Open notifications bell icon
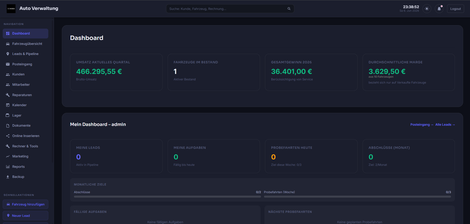This screenshot has width=470, height=224. coord(439,9)
